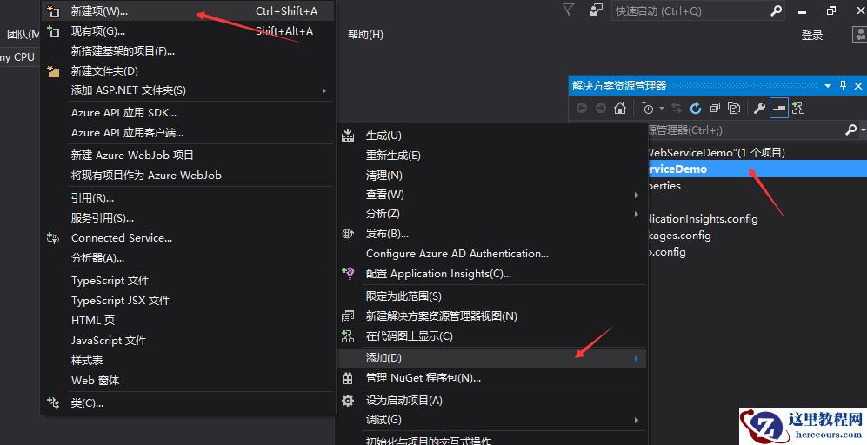The height and width of the screenshot is (445, 867).
Task: Click the 设为启动项目 gear icon
Action: 348,400
